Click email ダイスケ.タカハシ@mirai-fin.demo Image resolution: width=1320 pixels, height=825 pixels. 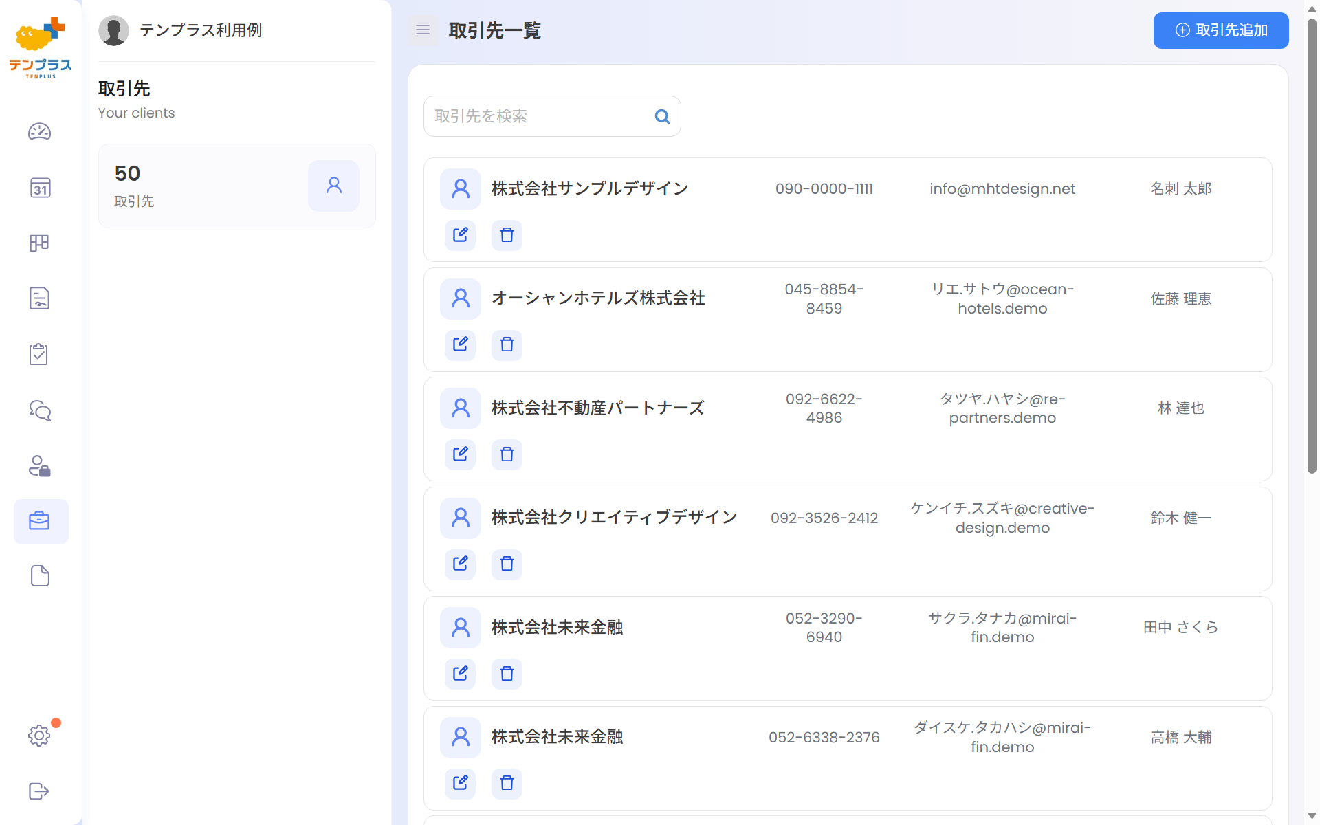tap(1002, 737)
